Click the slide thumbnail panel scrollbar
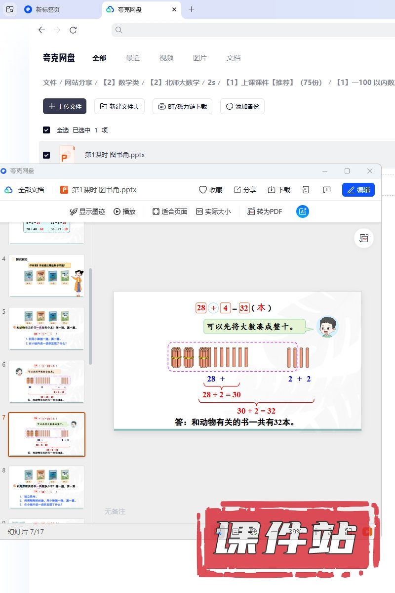 90,316
